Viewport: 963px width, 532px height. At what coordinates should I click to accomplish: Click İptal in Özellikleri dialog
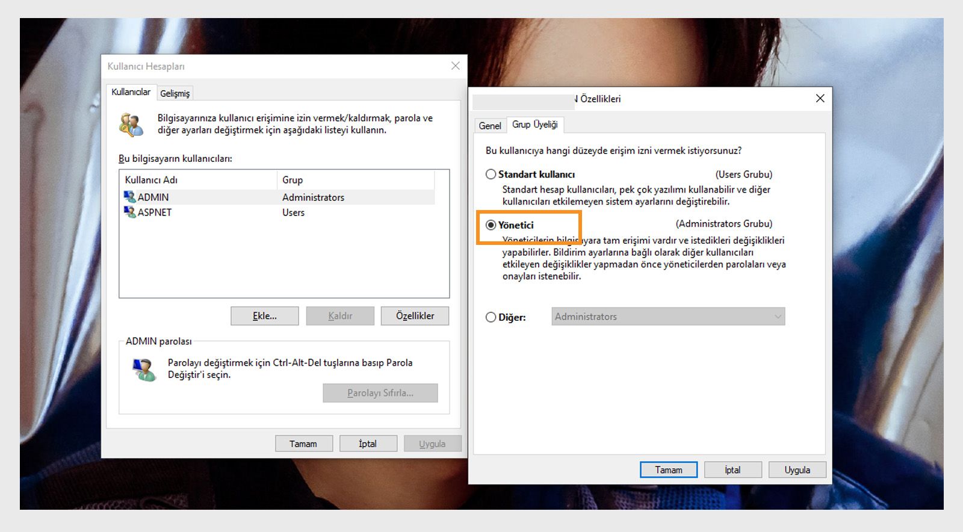click(733, 470)
